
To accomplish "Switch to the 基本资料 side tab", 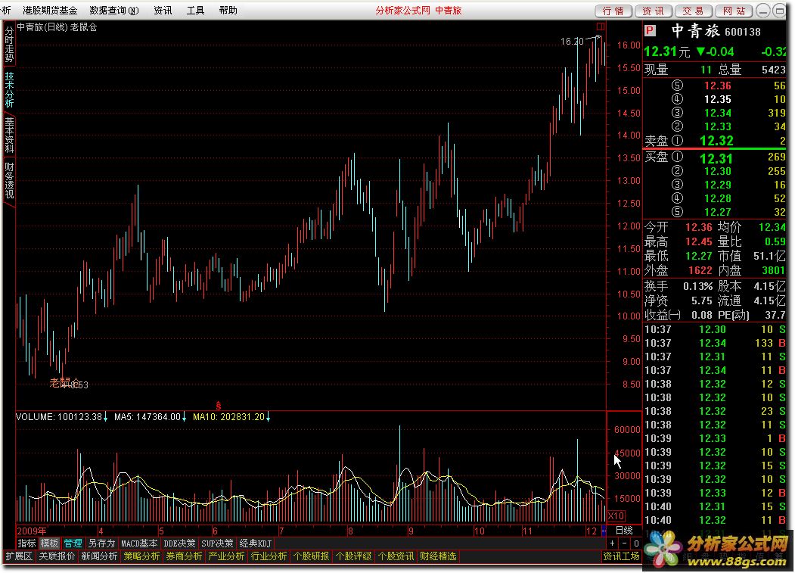I will pyautogui.click(x=9, y=135).
